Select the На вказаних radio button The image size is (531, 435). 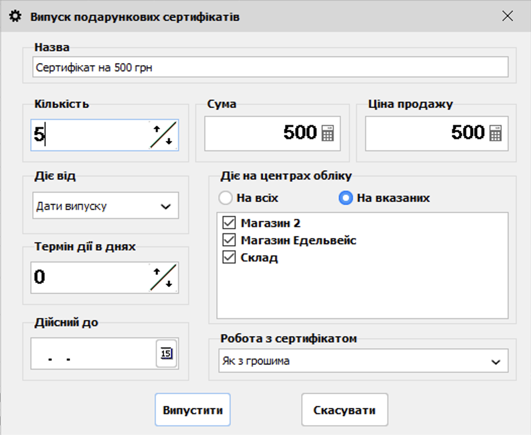pos(345,198)
